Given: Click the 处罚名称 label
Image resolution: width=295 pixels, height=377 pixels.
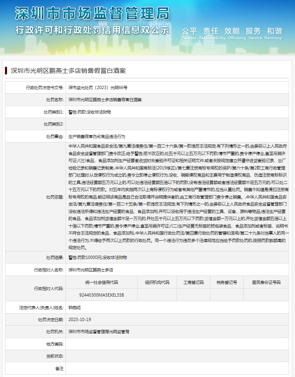Looking at the screenshot, I should (55, 100).
